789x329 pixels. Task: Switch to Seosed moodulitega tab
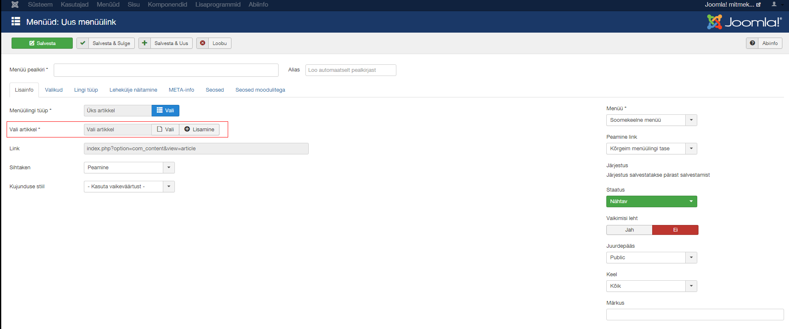[x=260, y=90]
